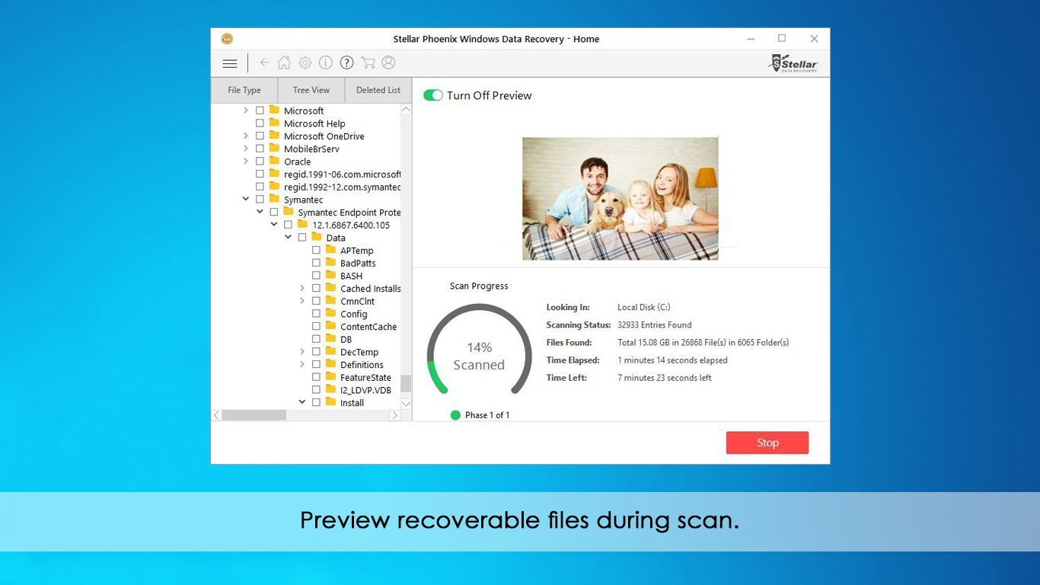Click tree scroll-right arrow
This screenshot has height=585, width=1040.
tap(394, 415)
